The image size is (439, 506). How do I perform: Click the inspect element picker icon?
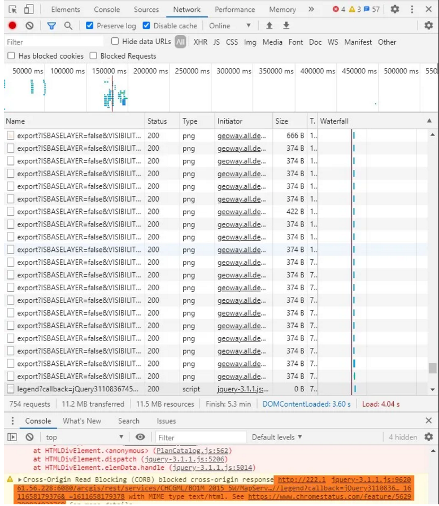(12, 10)
